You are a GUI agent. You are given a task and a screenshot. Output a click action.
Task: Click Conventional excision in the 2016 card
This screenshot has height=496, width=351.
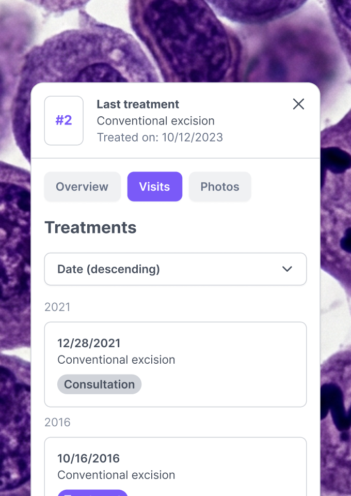click(116, 475)
